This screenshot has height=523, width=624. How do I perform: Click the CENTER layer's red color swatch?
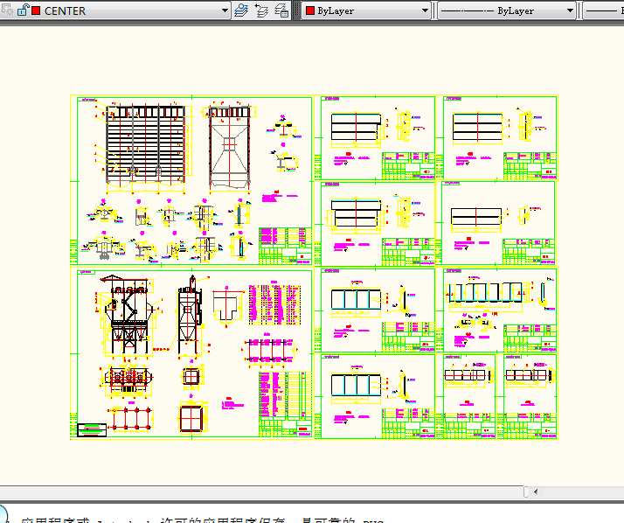(36, 10)
